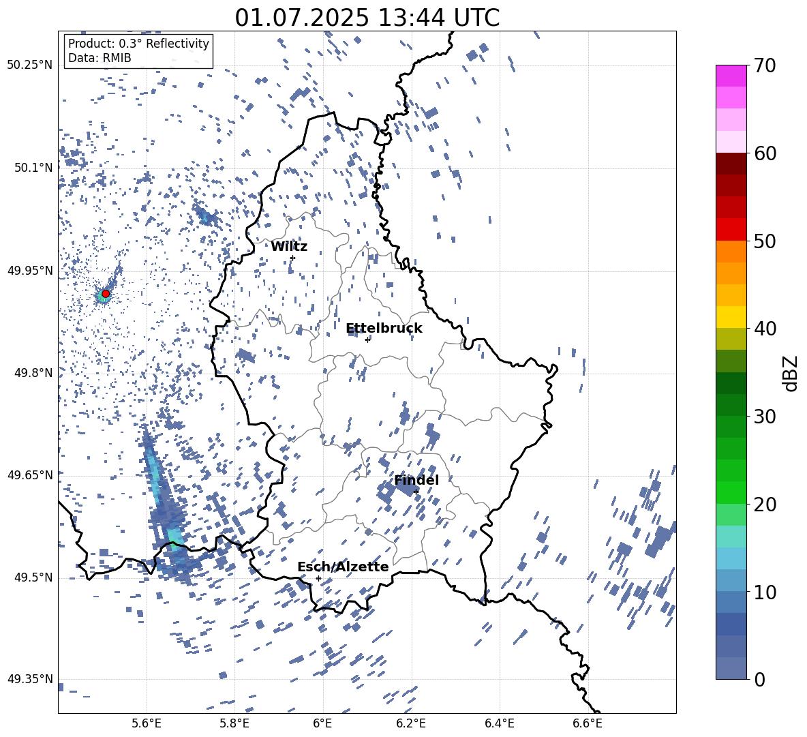Click the colorbar tick label 0
The image size is (807, 737).
point(759,679)
